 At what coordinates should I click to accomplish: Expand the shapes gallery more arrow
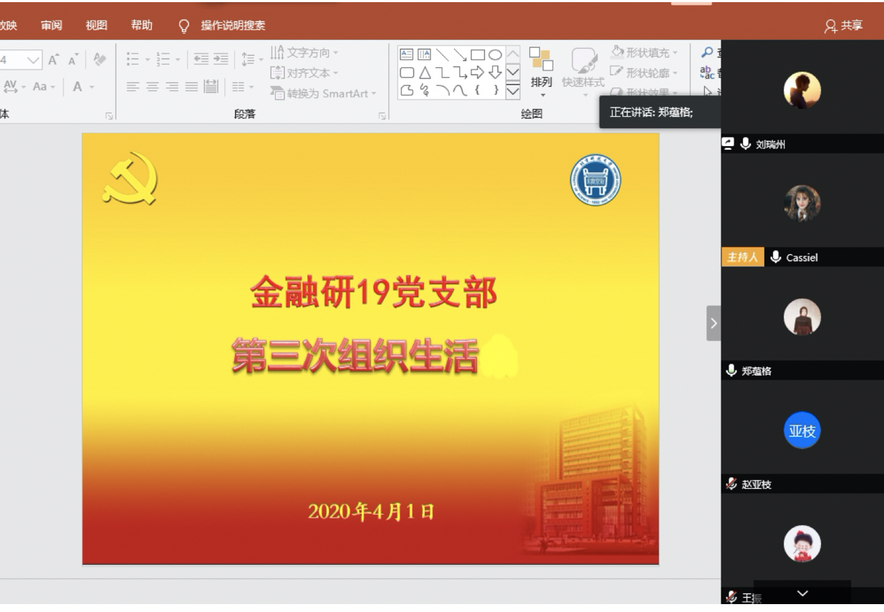click(514, 90)
